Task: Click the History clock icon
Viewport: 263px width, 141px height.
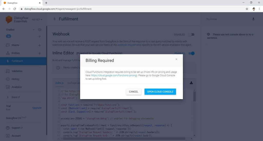Action: coord(8,79)
